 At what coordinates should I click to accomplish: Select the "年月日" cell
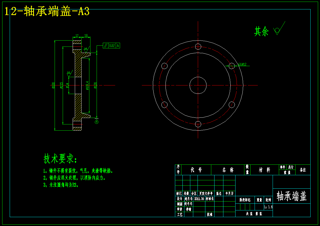point(229,193)
